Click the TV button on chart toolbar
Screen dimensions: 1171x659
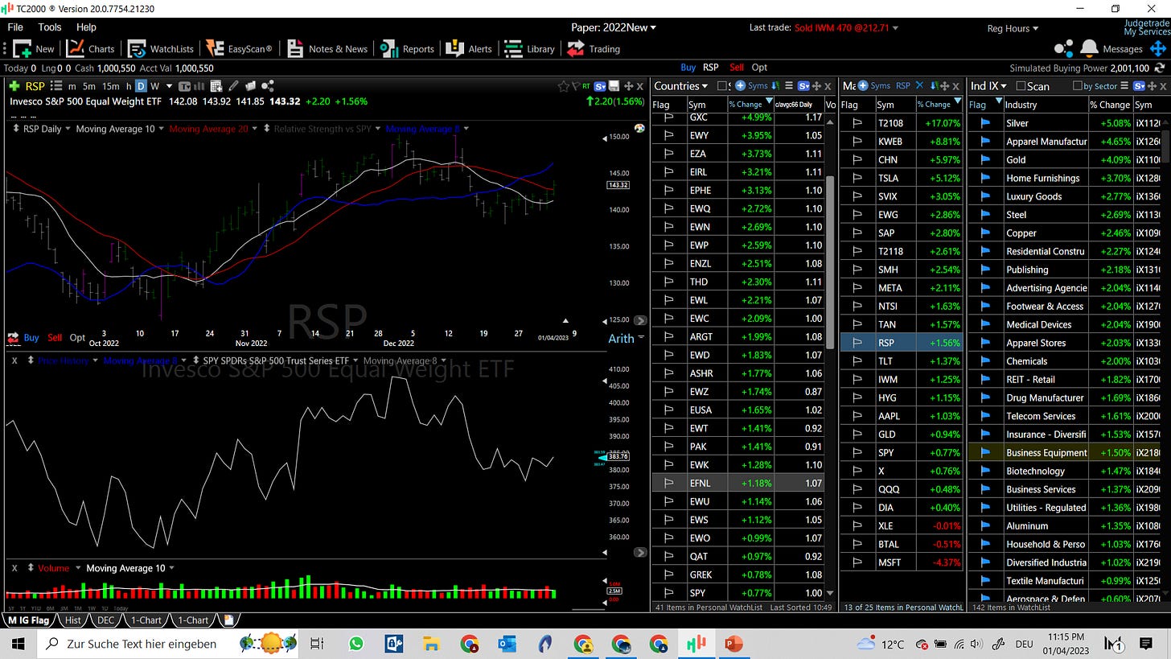[184, 86]
